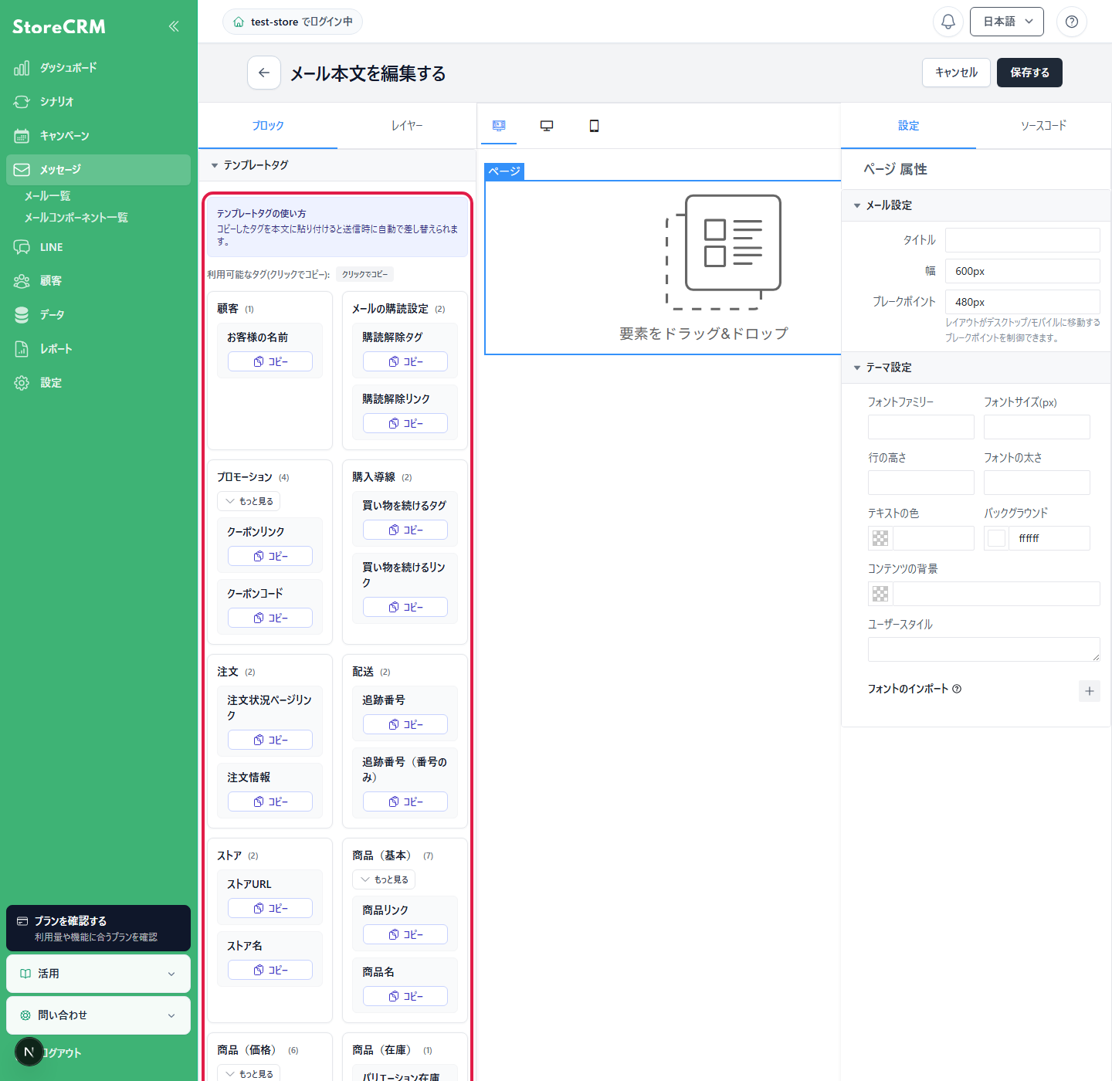The width and height of the screenshot is (1112, 1081).
Task: Open the コンテンツの背景 color swatch
Action: [880, 594]
